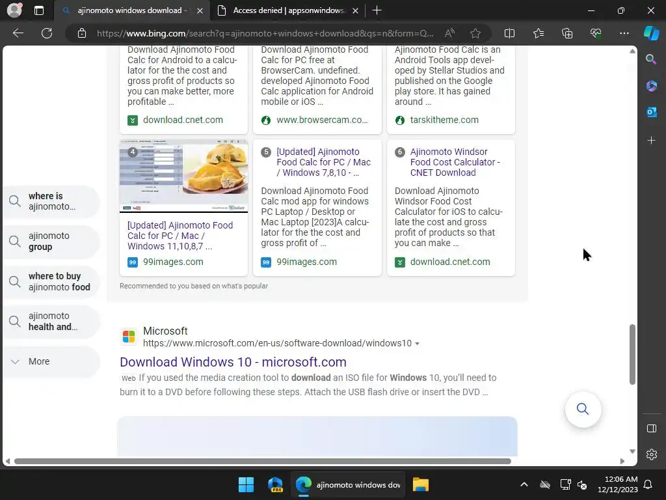Click www.browsercam.com source link
The image size is (666, 500).
tap(322, 120)
